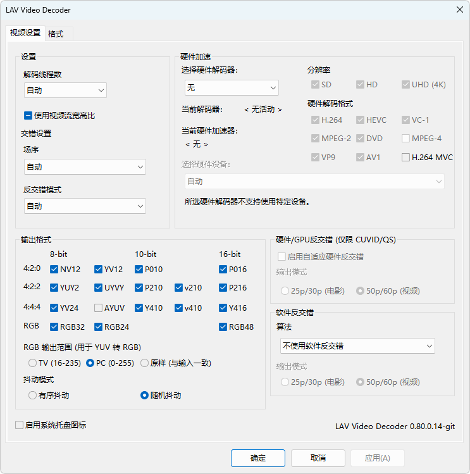470x474 pixels.
Task: Expand the 反交错模式 dropdown
Action: (85, 206)
